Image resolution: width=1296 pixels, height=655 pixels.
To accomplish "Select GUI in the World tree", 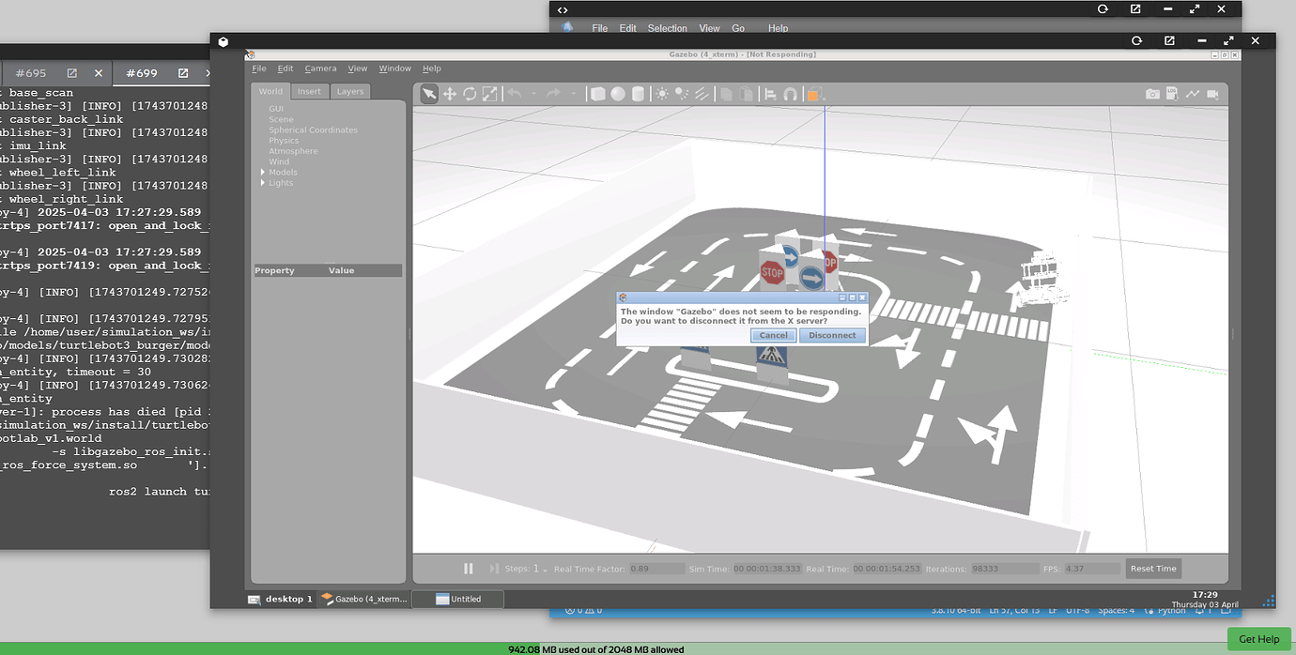I will click(x=276, y=109).
